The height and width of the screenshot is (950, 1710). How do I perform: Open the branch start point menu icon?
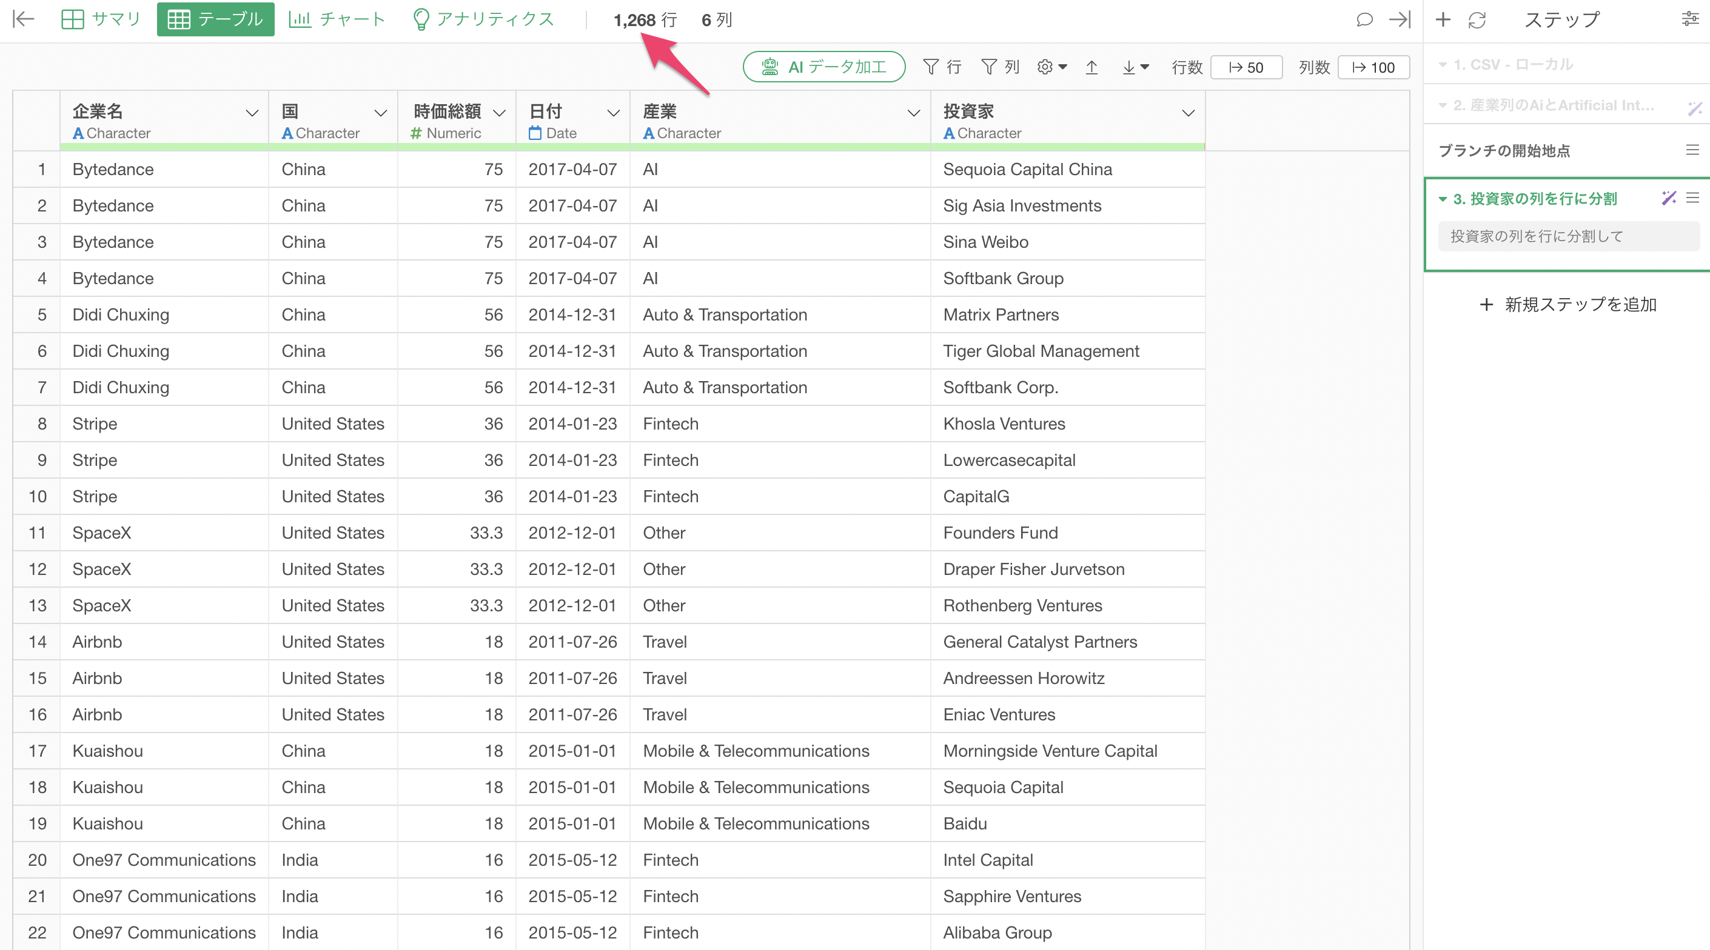[1692, 150]
